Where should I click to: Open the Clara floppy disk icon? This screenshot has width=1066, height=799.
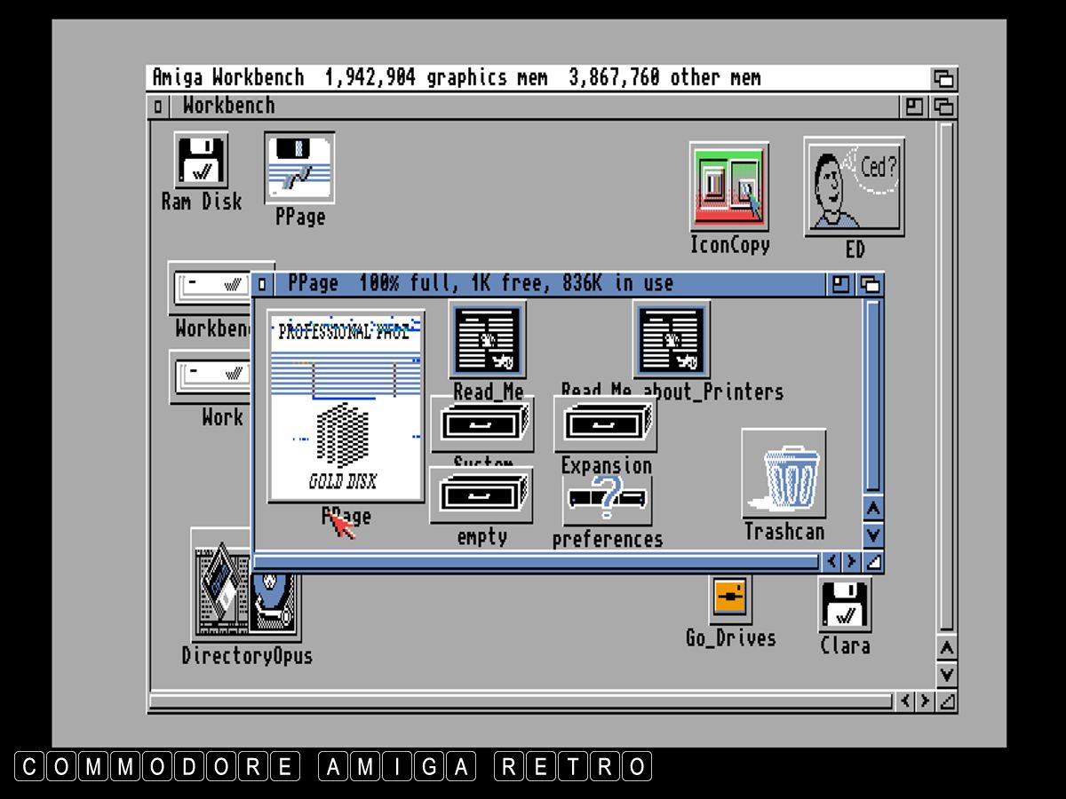click(x=845, y=605)
